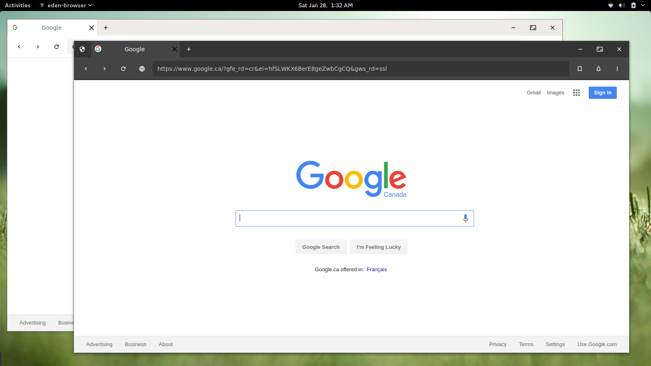Open the Activities overview
This screenshot has height=366, width=651.
coord(17,5)
